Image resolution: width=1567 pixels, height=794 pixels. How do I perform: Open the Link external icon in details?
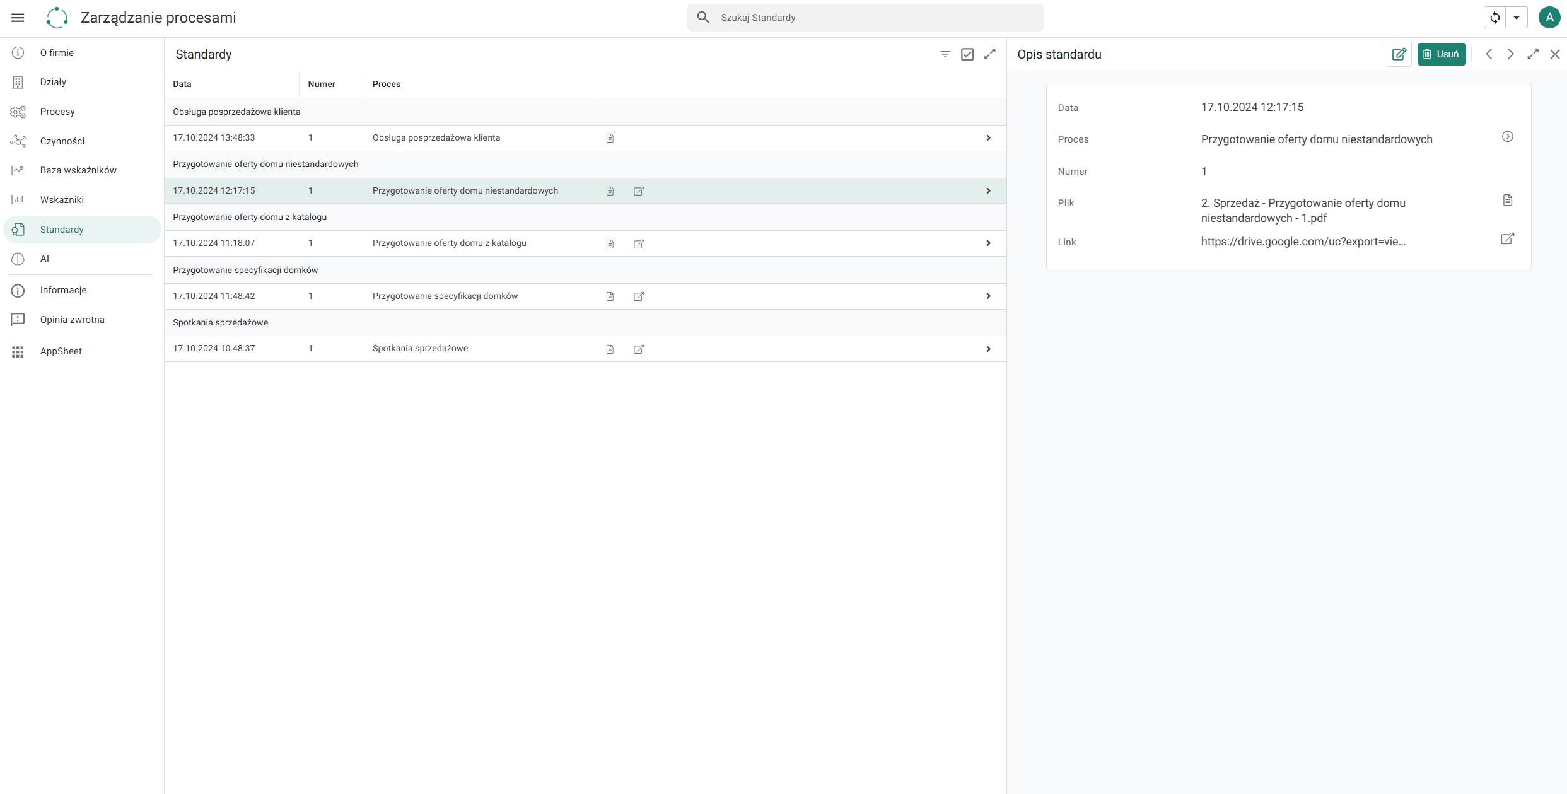point(1507,239)
